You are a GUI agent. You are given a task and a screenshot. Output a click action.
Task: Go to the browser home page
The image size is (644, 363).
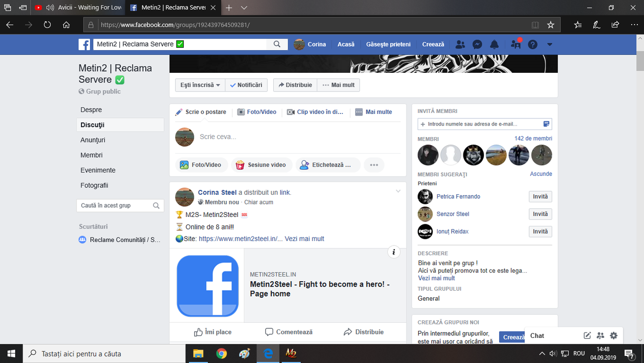pyautogui.click(x=66, y=25)
